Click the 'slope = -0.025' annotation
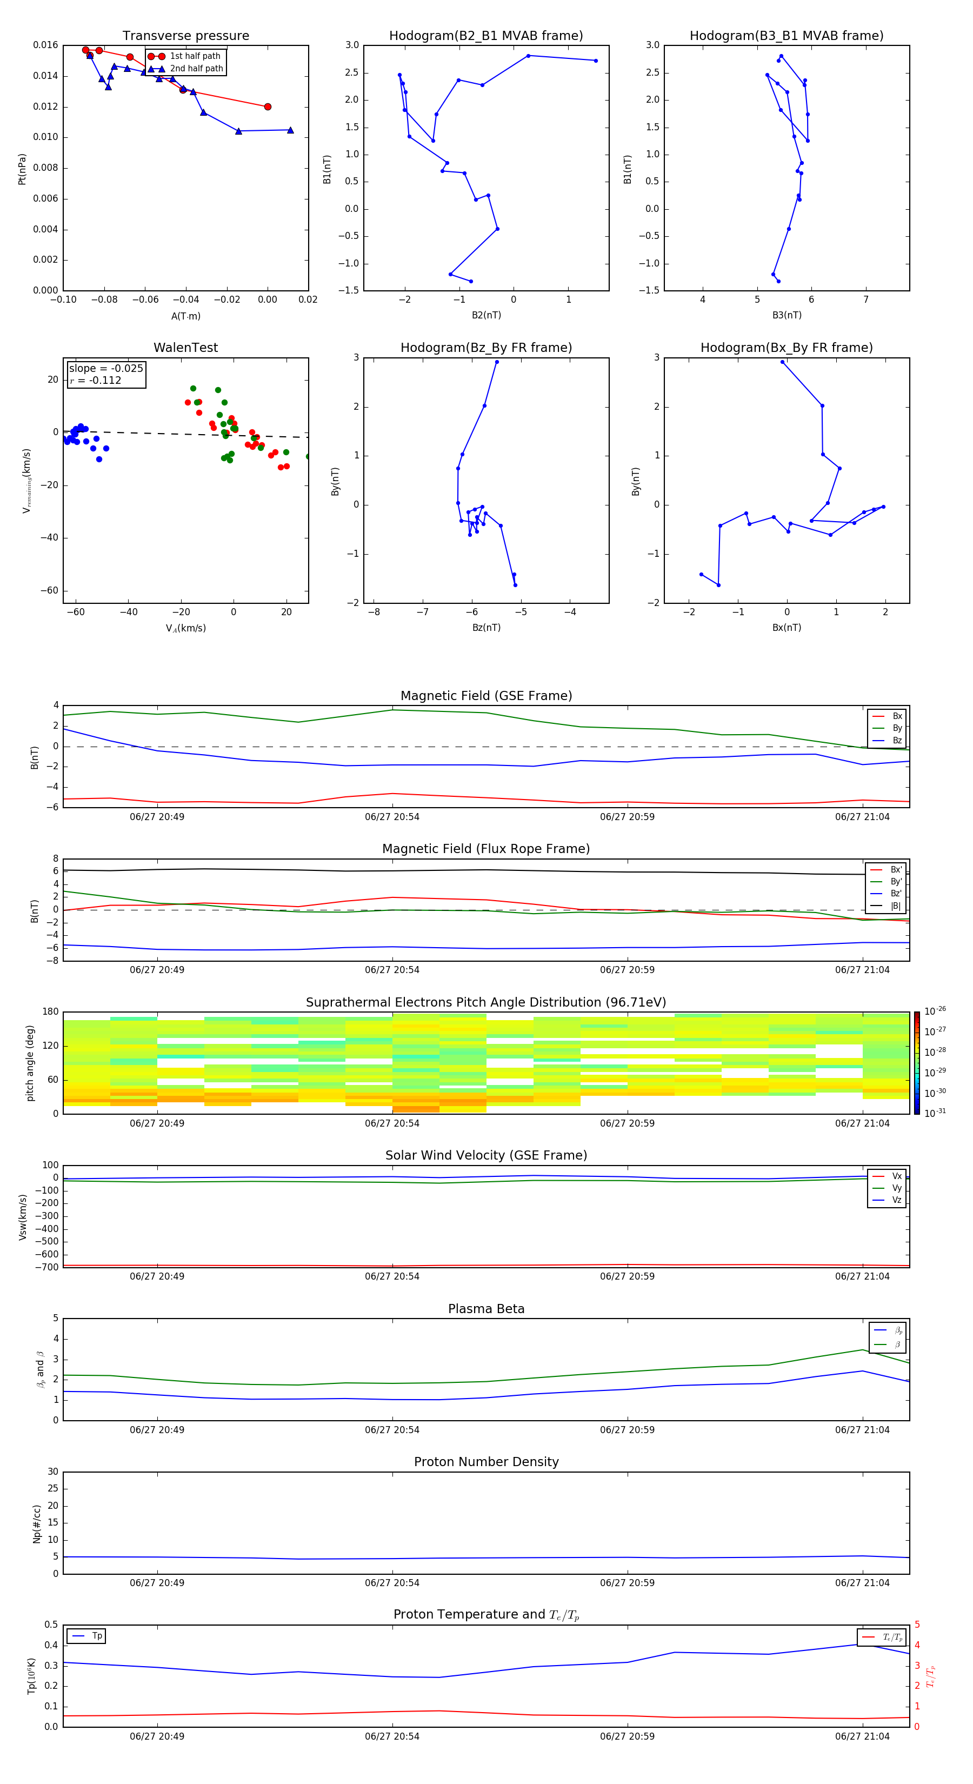The height and width of the screenshot is (1784, 973). [x=106, y=369]
